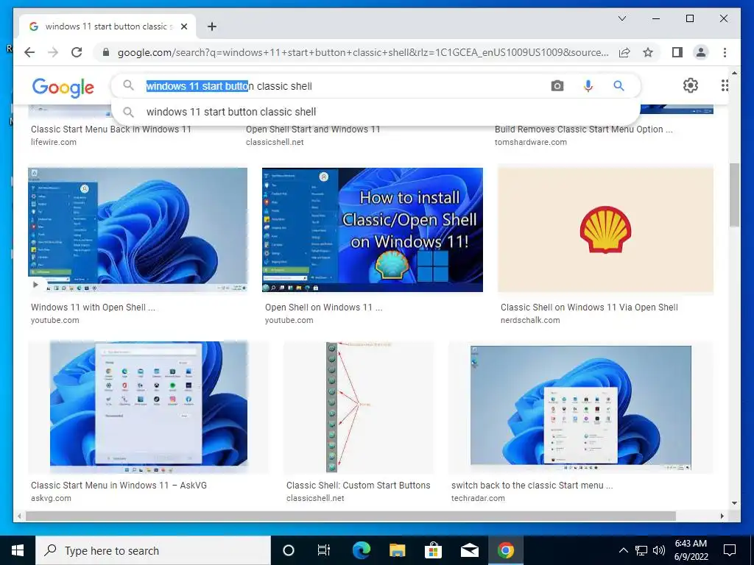Click the askvg.com source text
Viewport: 754px width, 565px height.
[51, 498]
